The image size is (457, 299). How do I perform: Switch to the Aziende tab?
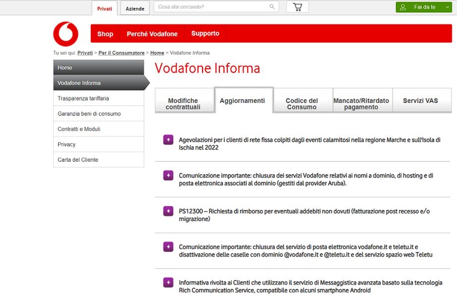click(135, 8)
